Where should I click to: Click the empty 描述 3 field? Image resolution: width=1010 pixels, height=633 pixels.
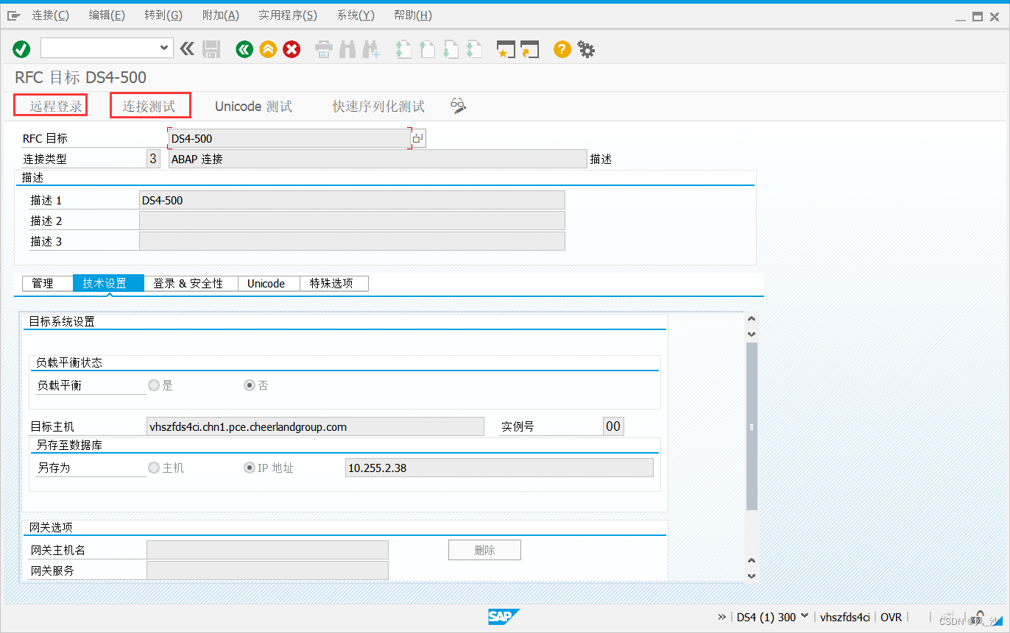coord(352,241)
